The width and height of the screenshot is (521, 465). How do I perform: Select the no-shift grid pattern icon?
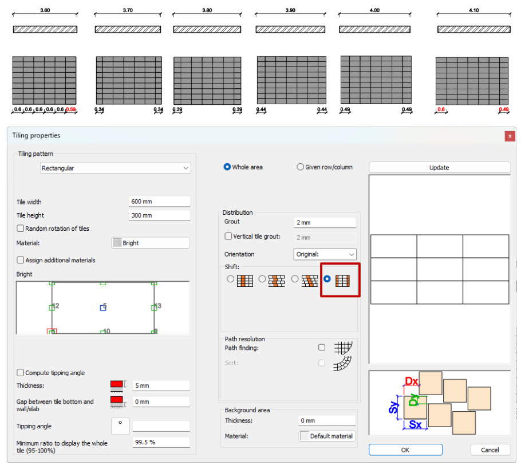click(342, 281)
